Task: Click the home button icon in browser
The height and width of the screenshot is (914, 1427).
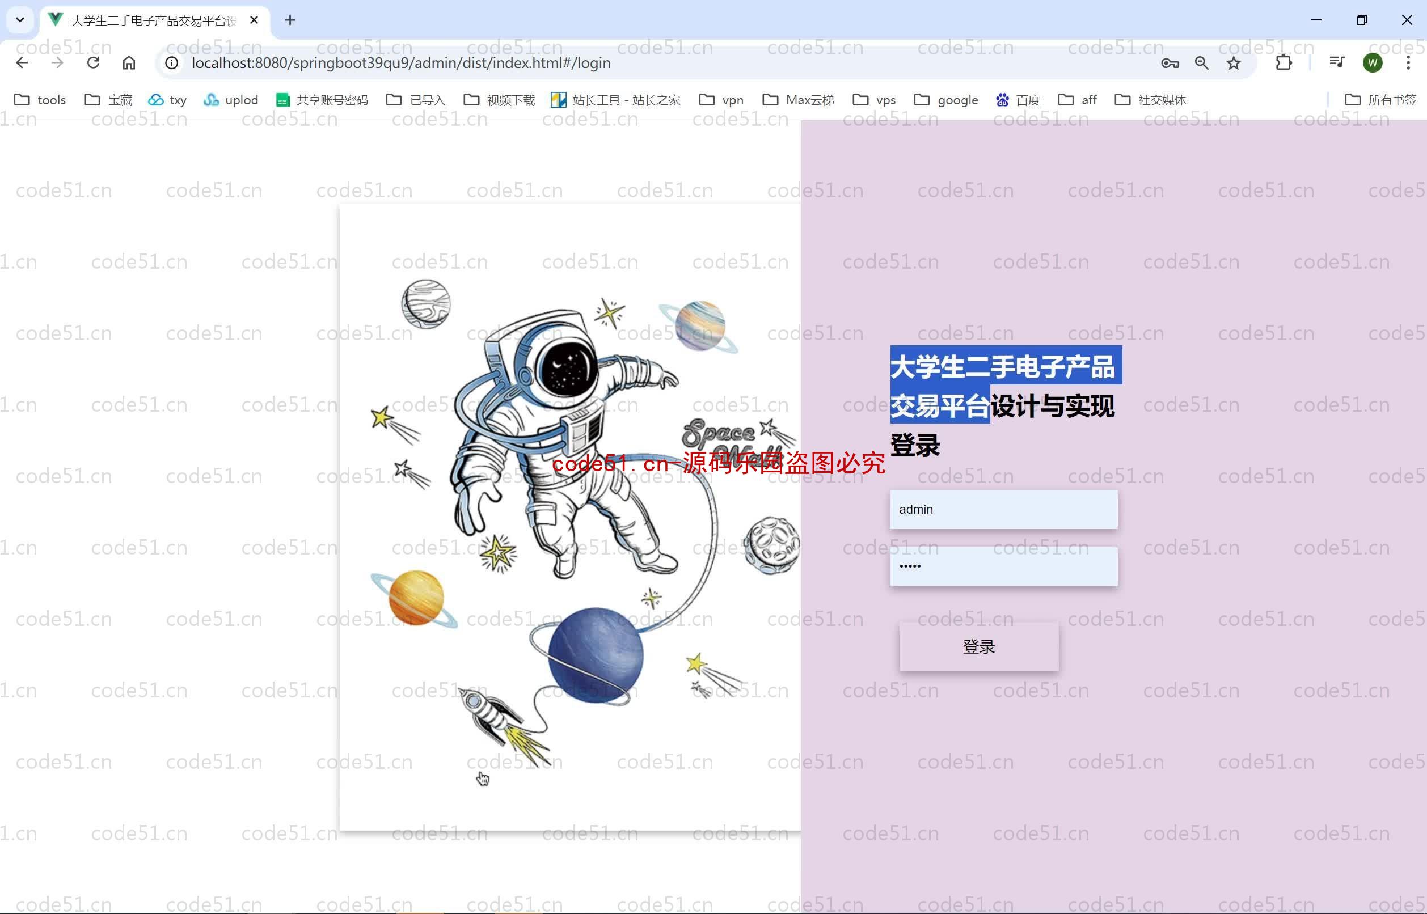Action: point(130,64)
